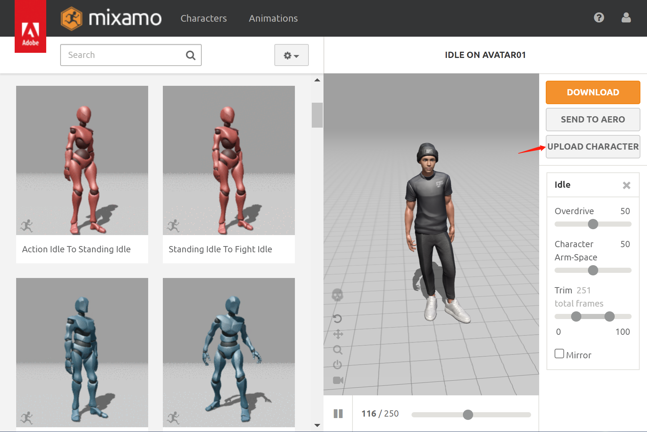This screenshot has height=432, width=647.
Task: Select the zoom view tool
Action: click(337, 350)
